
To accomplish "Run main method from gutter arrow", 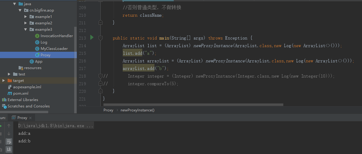I will point(92,37).
